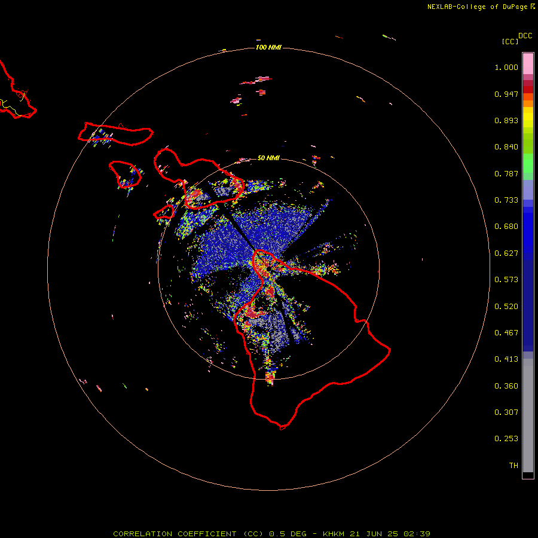The width and height of the screenshot is (538, 538).
Task: Click the gray bottom segment of color bar
Action: coord(528,415)
